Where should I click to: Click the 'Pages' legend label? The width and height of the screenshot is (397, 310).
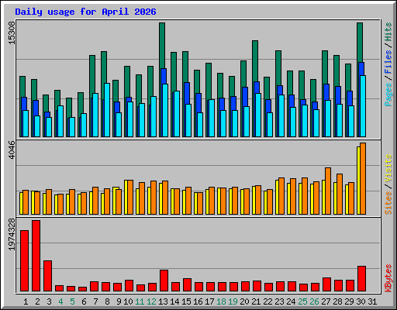(x=388, y=95)
